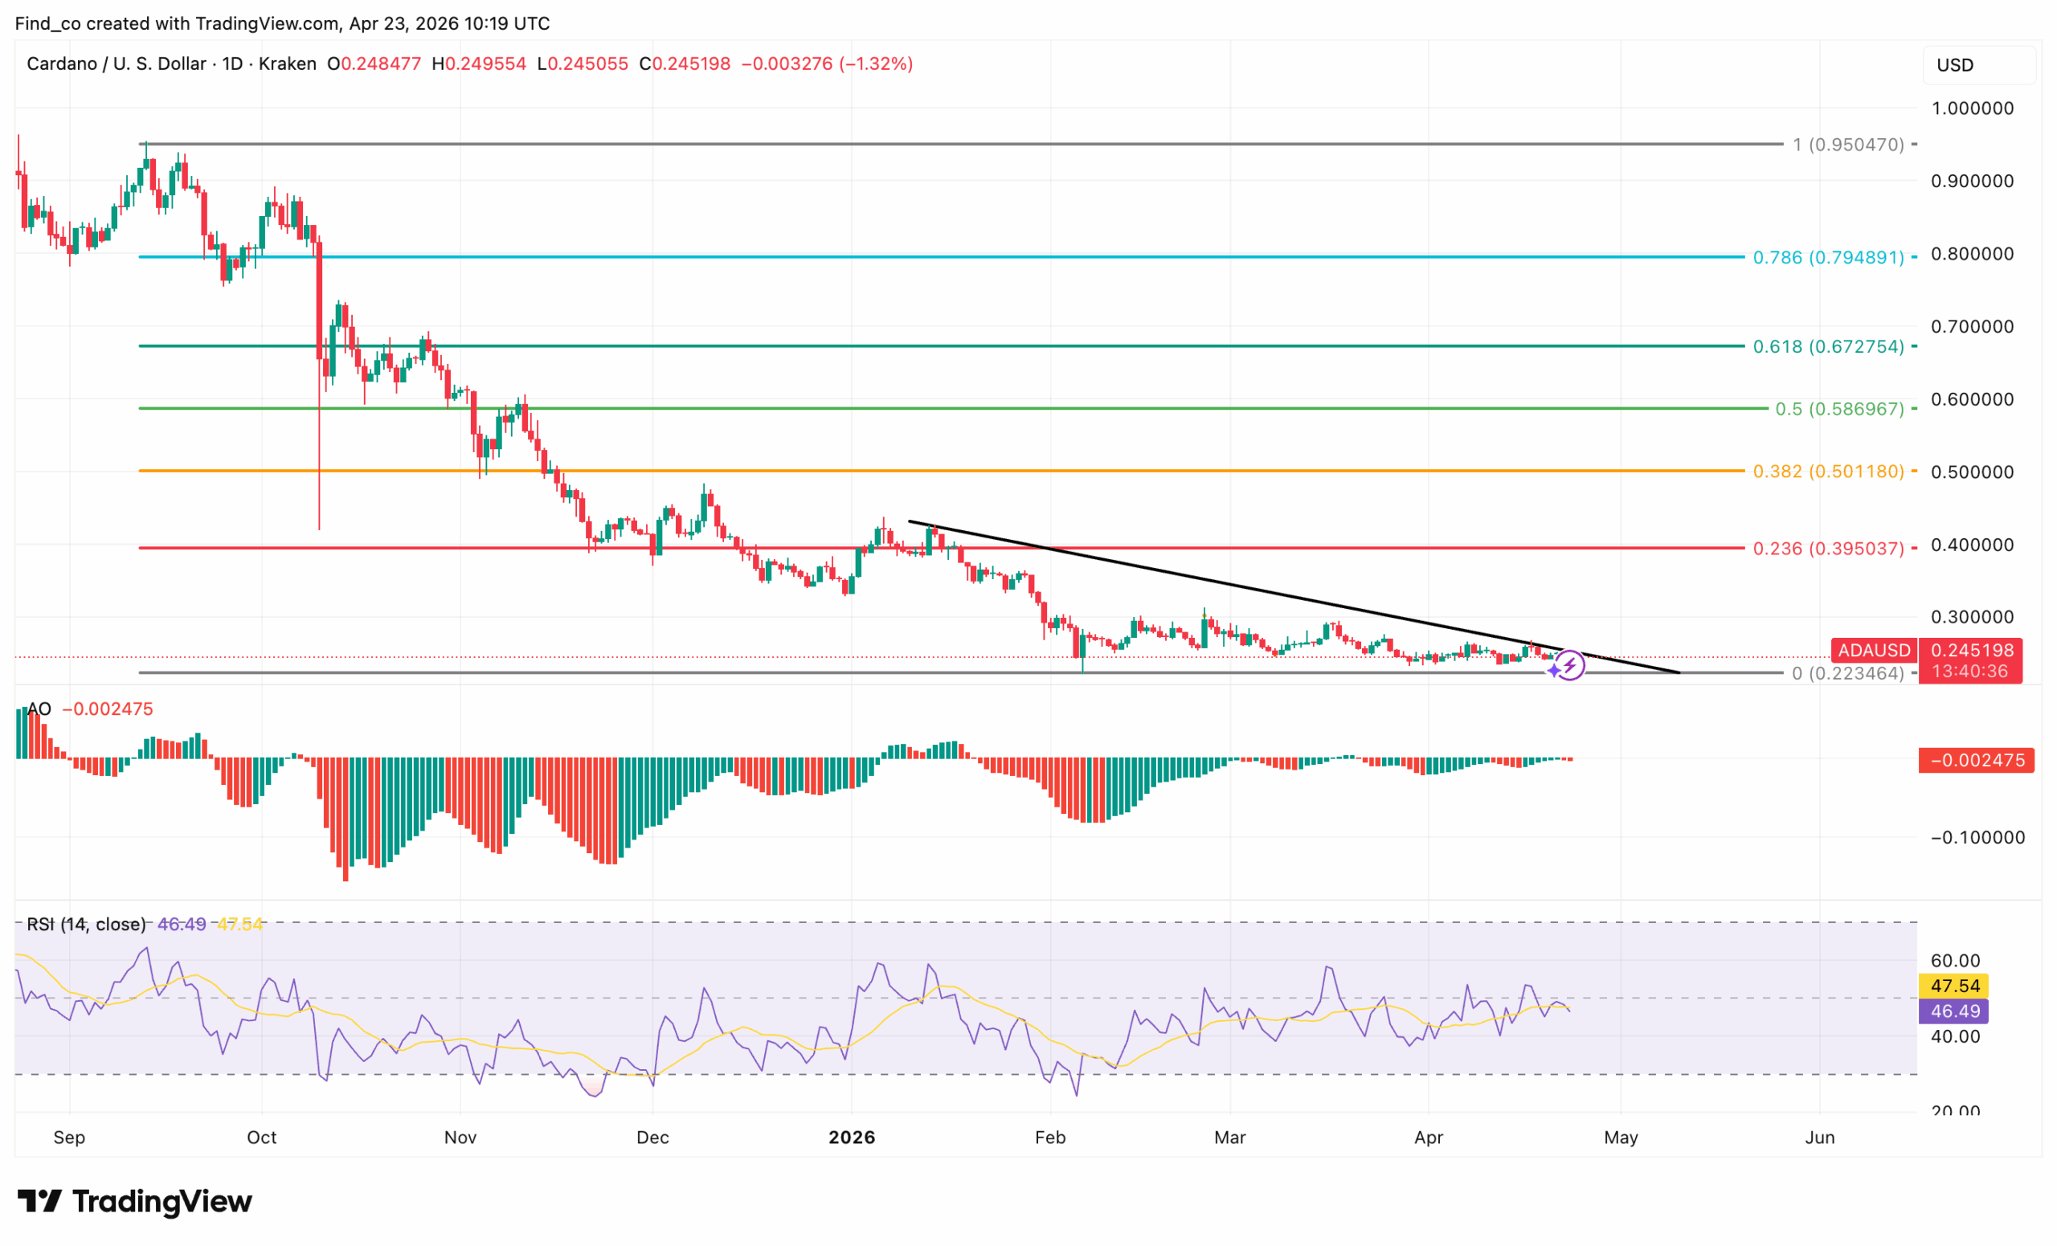Viewport: 2057px width, 1246px height.
Task: Click the −0.100000 AO axis value
Action: pos(1977,838)
